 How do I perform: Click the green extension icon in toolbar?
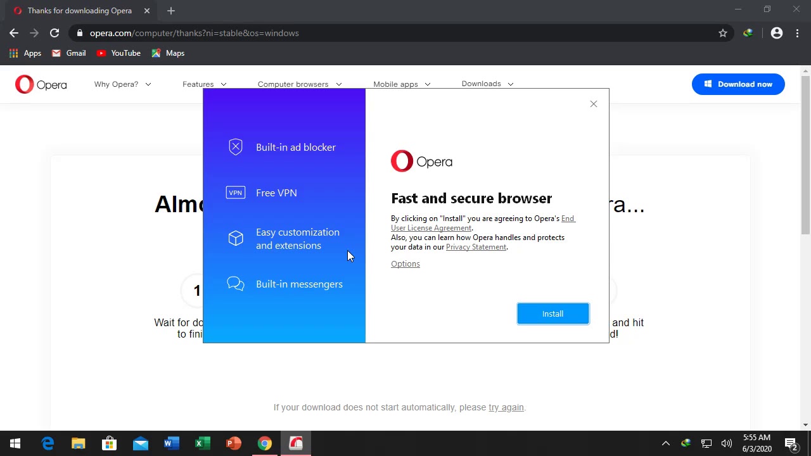click(748, 33)
